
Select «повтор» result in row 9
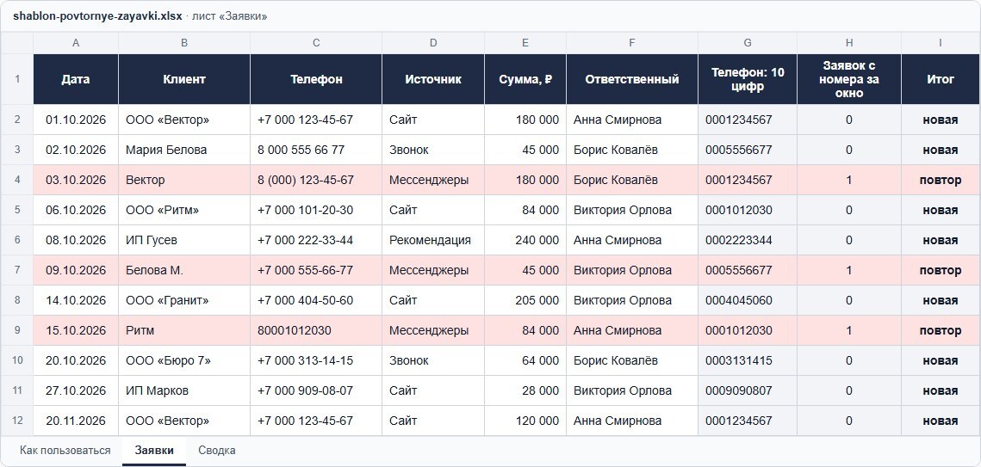click(x=941, y=330)
